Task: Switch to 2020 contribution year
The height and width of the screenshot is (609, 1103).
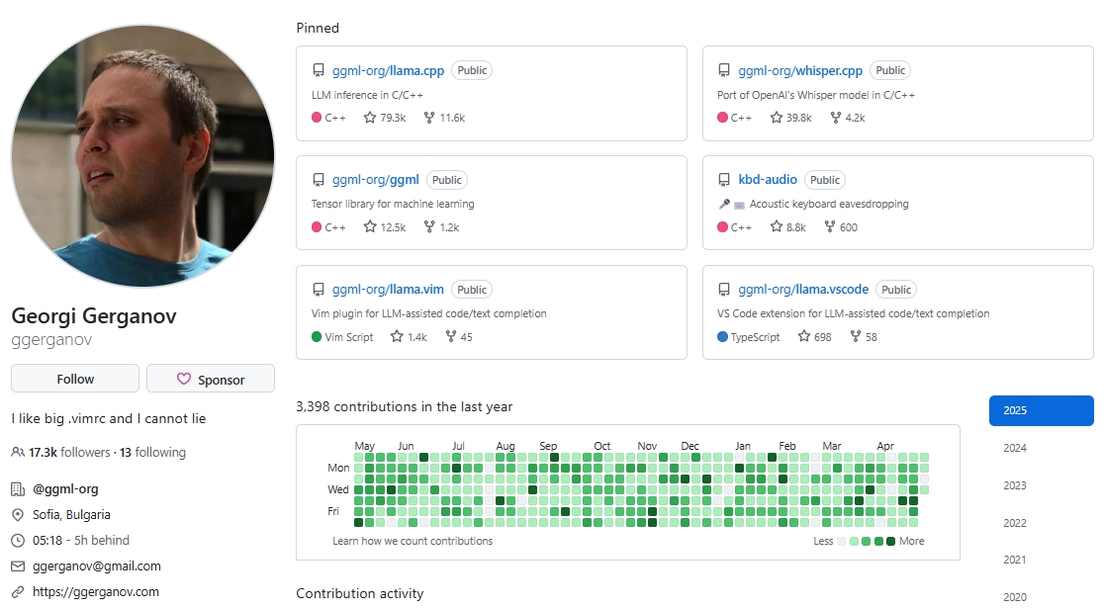Action: (1014, 597)
